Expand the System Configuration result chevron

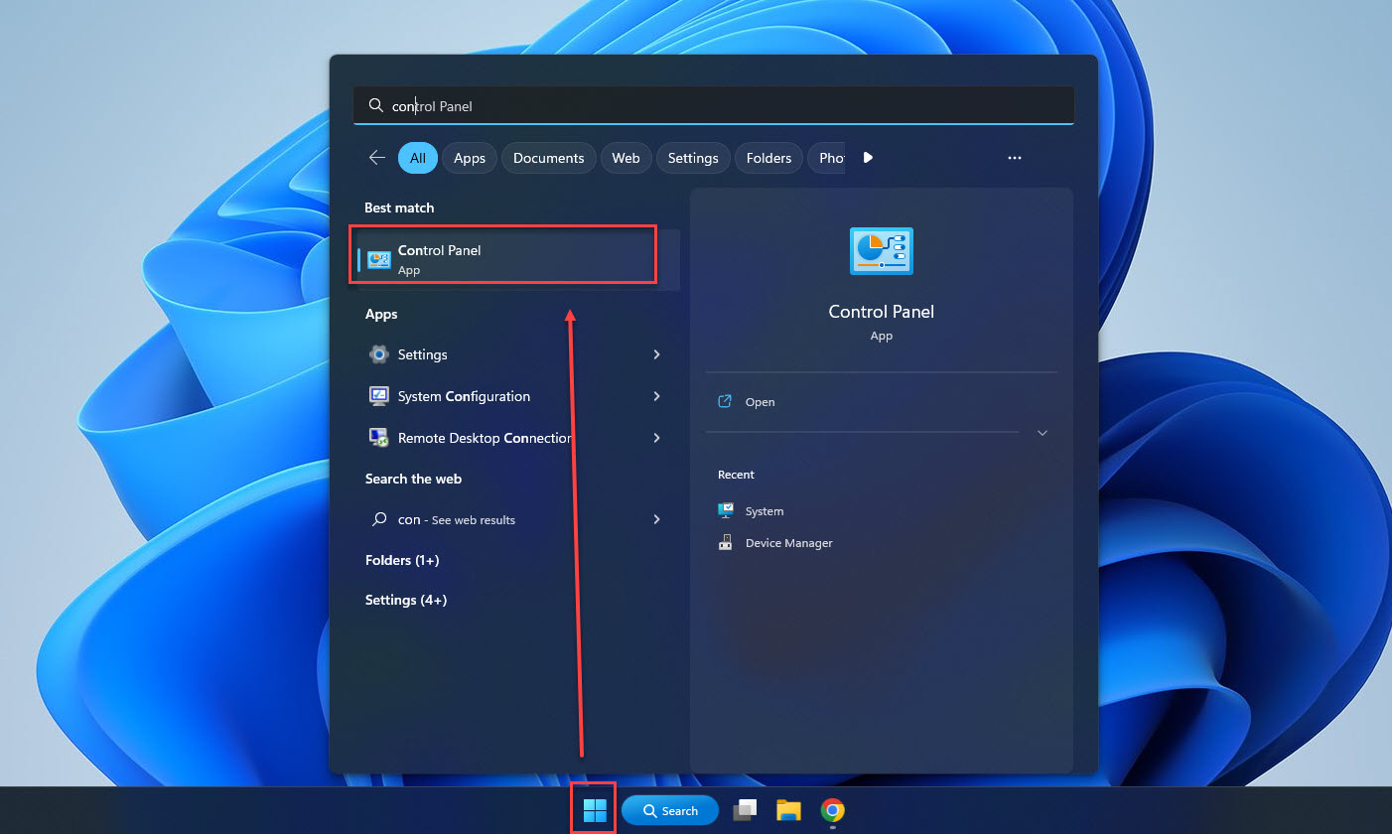[656, 396]
